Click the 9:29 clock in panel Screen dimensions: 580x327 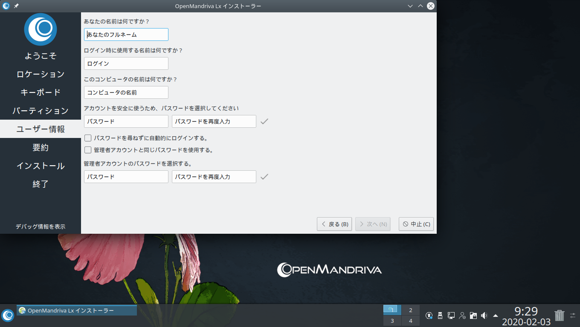tap(526, 311)
